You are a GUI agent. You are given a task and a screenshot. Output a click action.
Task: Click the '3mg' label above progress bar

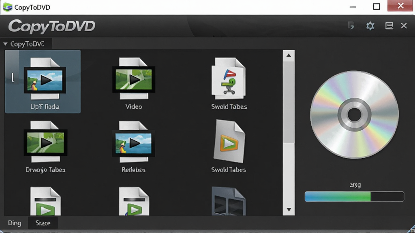[x=355, y=185]
